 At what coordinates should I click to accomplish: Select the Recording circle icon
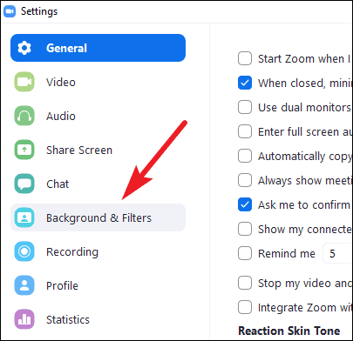(x=24, y=251)
